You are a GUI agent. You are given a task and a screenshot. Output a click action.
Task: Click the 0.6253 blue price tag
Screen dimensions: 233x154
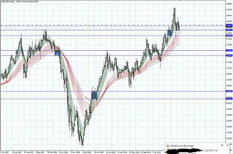pos(229,98)
